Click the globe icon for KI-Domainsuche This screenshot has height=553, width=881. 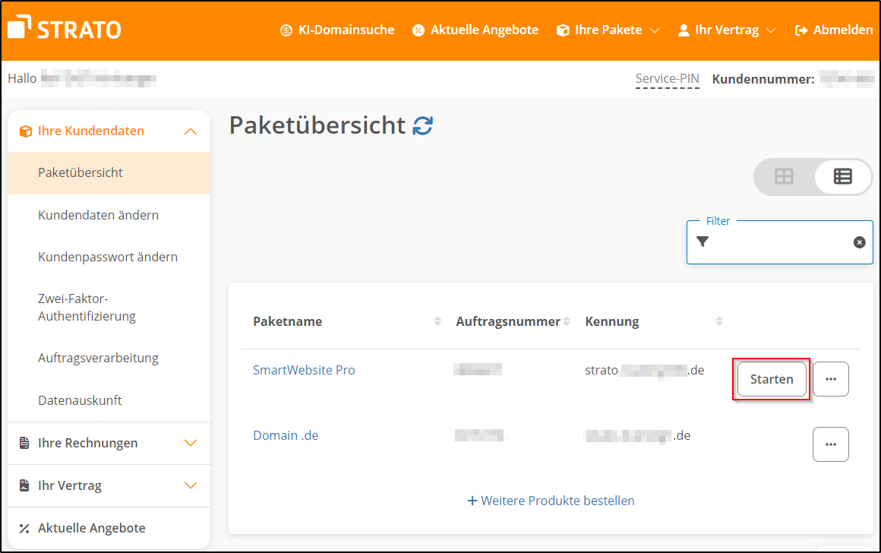tap(286, 30)
